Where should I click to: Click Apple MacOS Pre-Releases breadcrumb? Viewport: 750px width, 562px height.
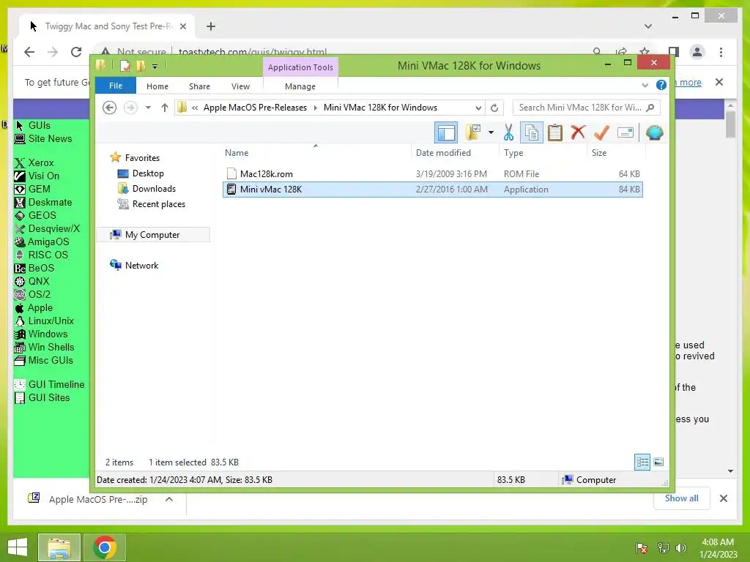pyautogui.click(x=255, y=108)
